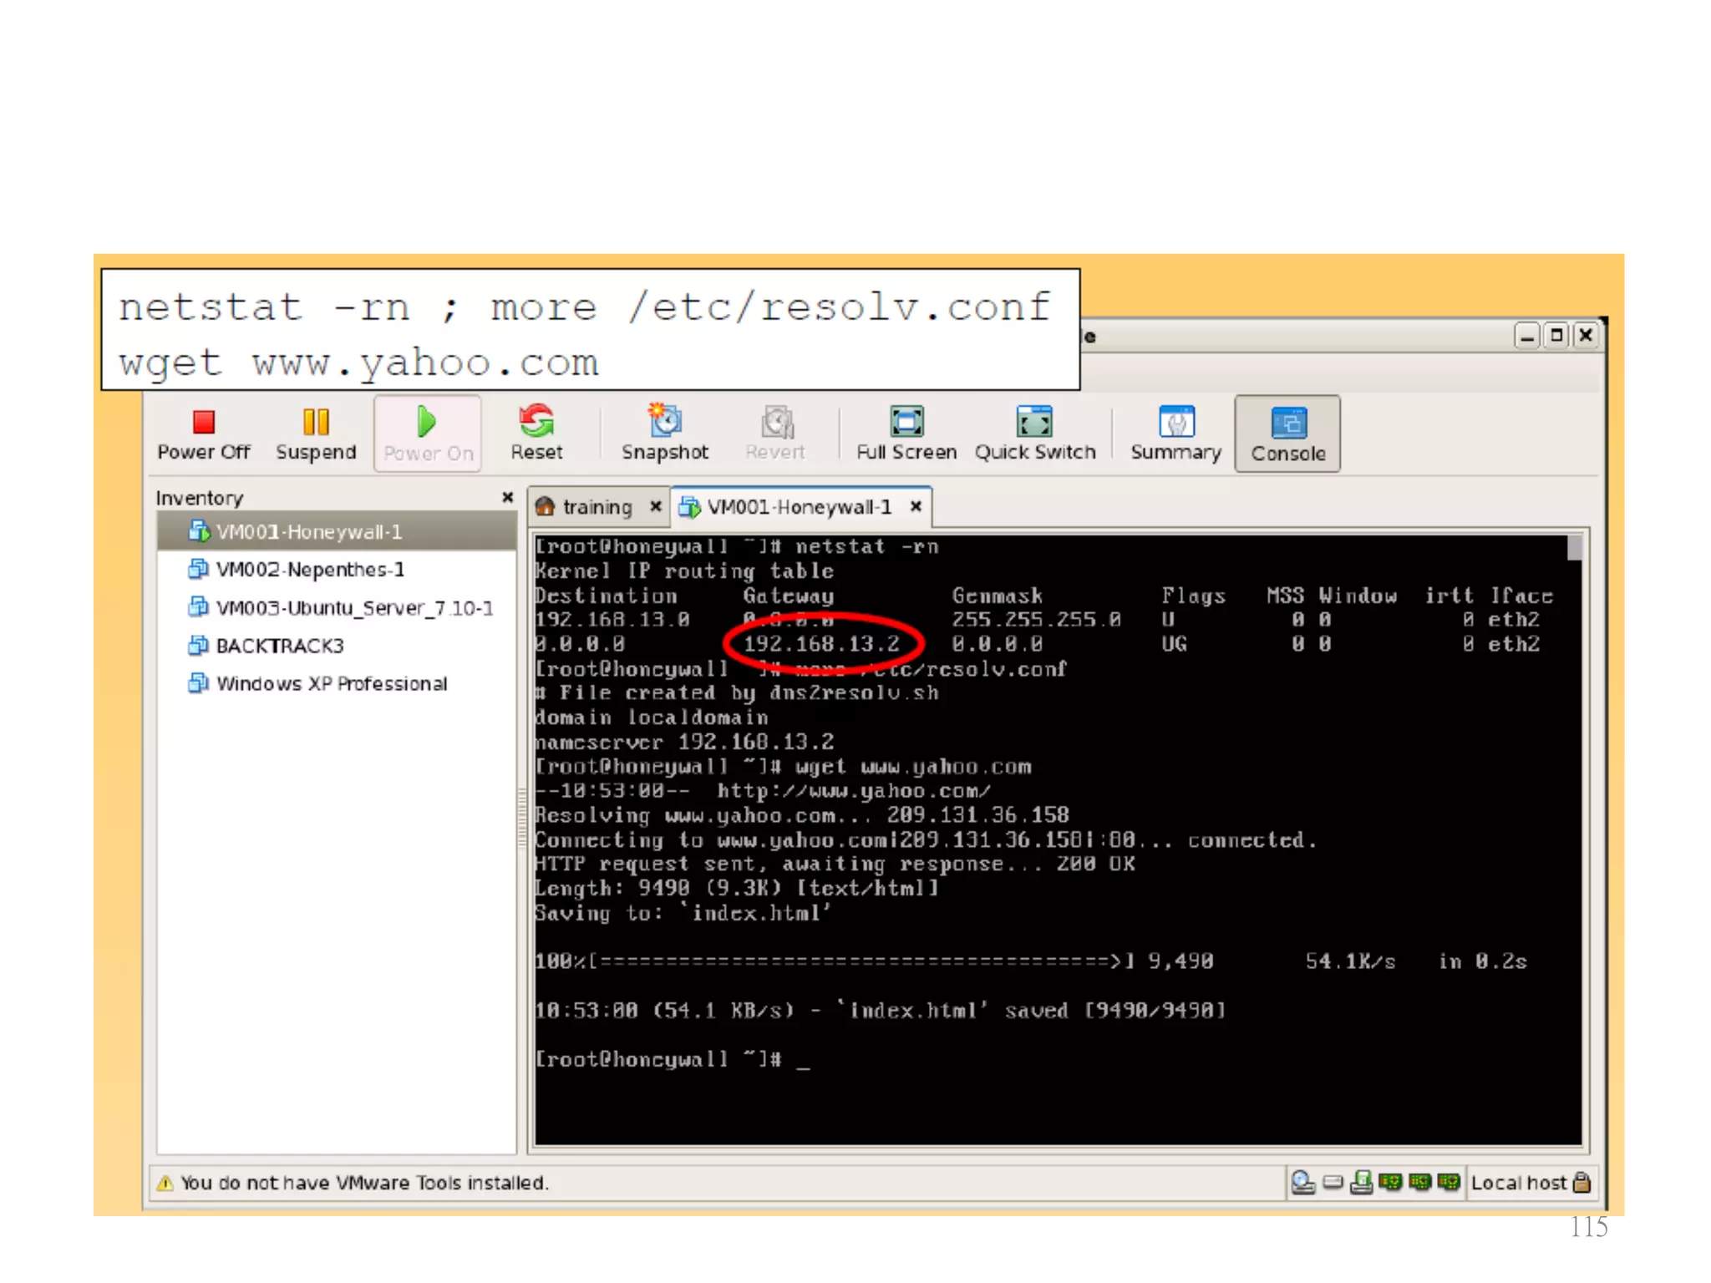Image resolution: width=1711 pixels, height=1283 pixels.
Task: Enter Full Screen mode
Action: tap(906, 434)
